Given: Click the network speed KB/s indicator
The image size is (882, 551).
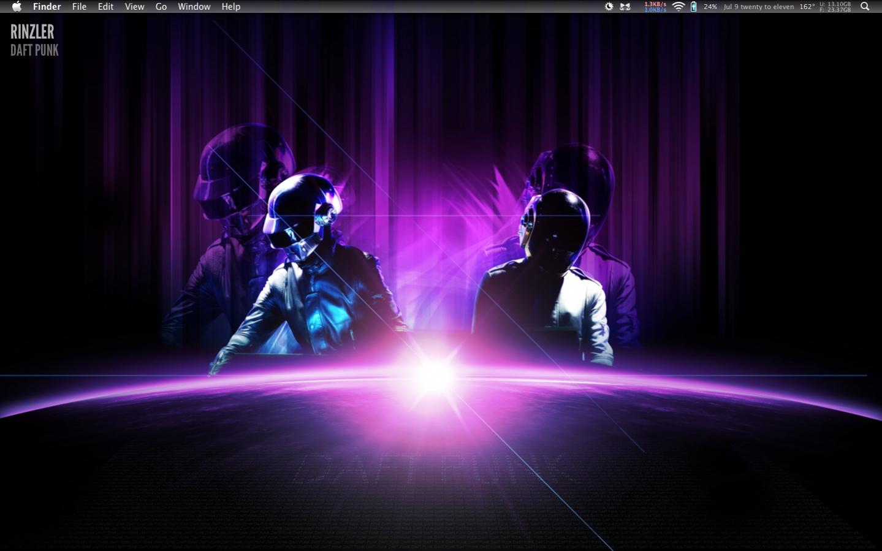Looking at the screenshot, I should [655, 7].
